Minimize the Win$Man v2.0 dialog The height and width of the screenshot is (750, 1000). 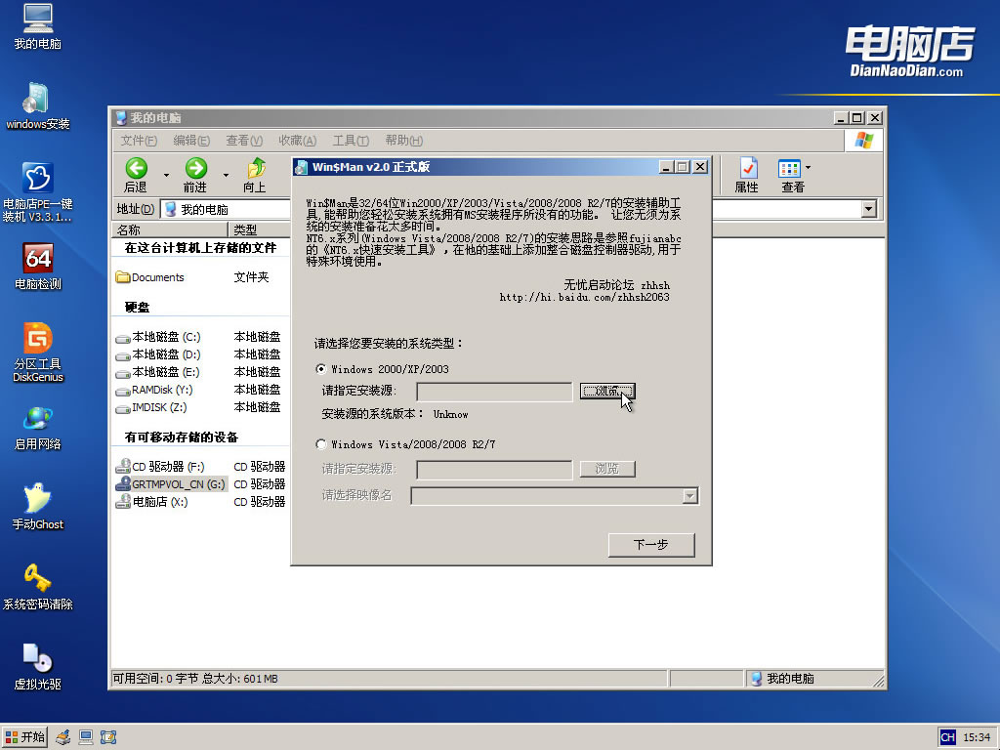pos(666,167)
